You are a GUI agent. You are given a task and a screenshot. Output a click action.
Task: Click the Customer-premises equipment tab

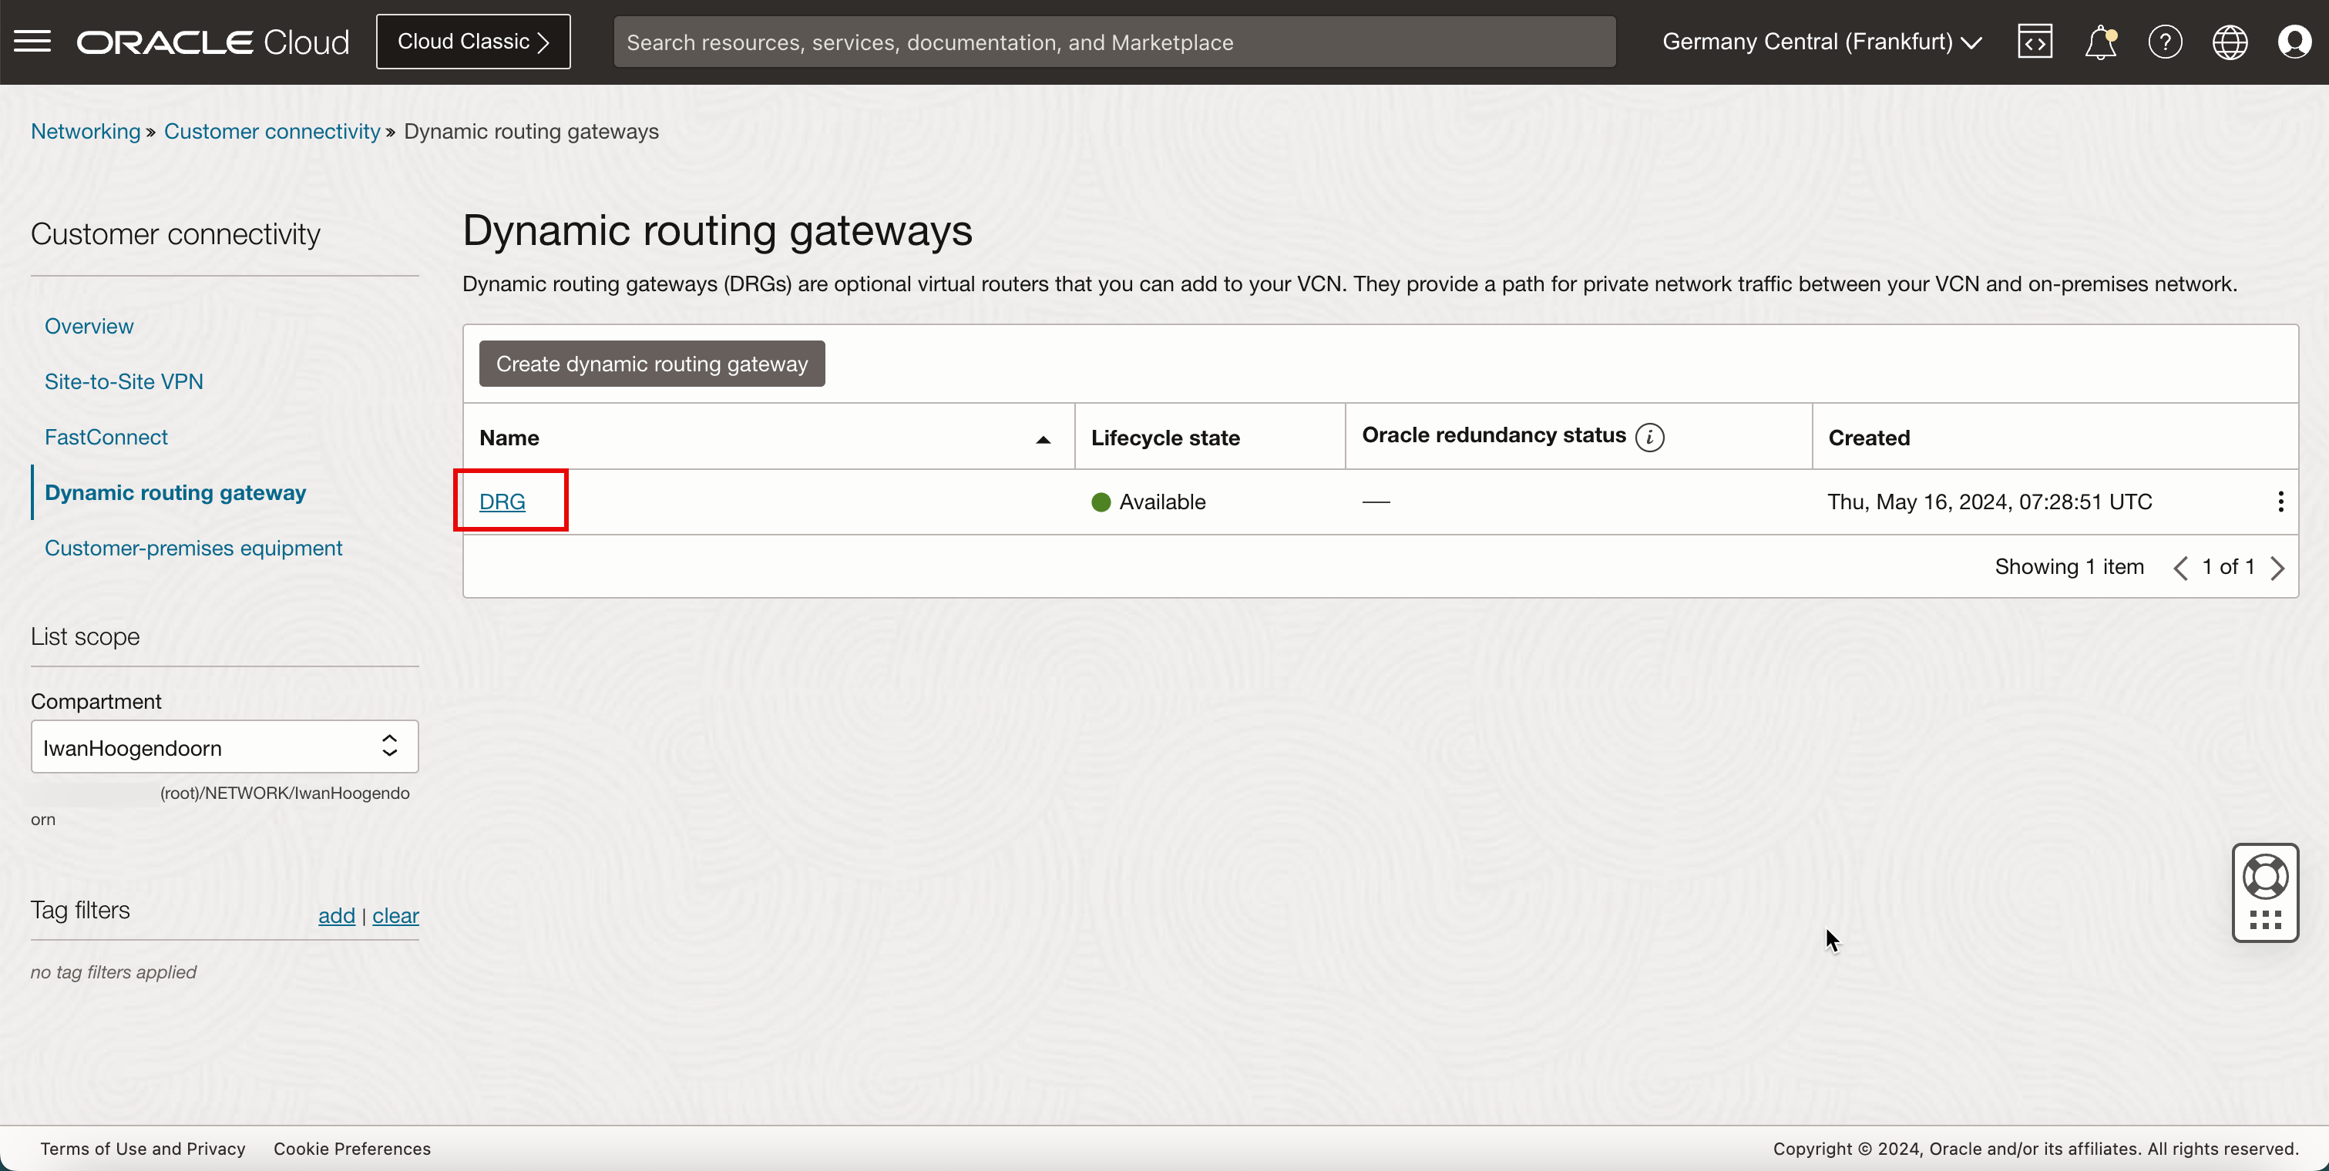tap(194, 549)
